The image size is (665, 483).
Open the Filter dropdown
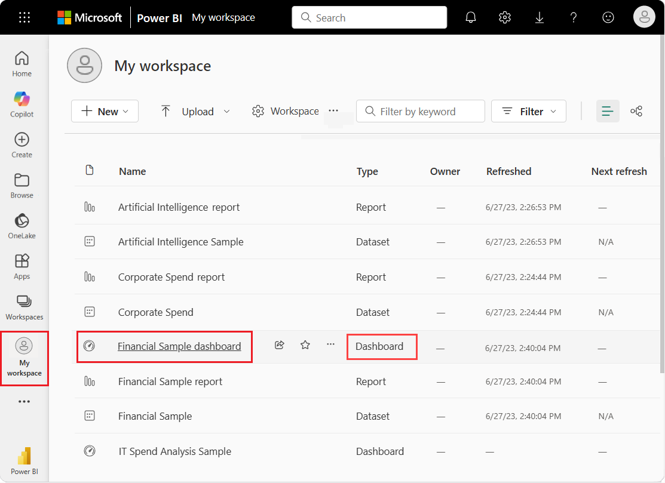coord(529,111)
